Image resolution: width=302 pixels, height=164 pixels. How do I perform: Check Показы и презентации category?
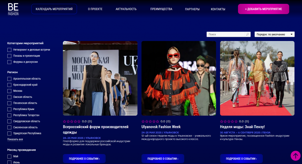9,56
